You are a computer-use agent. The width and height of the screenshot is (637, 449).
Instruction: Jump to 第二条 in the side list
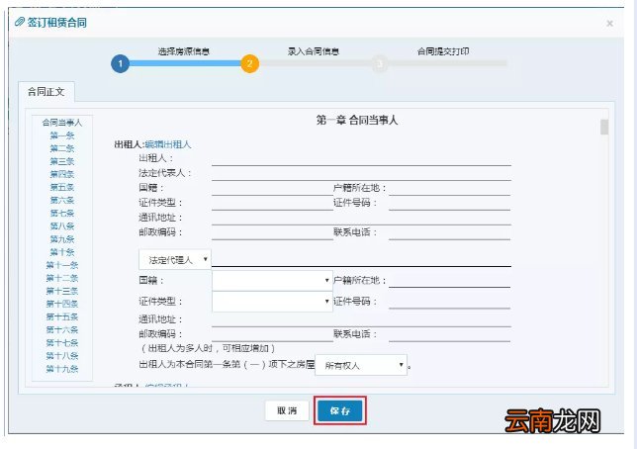pyautogui.click(x=62, y=148)
